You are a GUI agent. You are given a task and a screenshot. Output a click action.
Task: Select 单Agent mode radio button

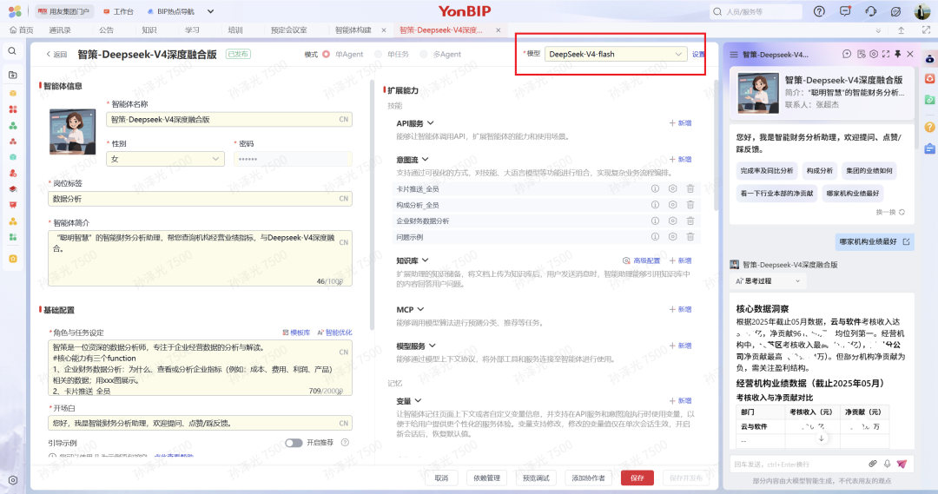click(x=326, y=55)
